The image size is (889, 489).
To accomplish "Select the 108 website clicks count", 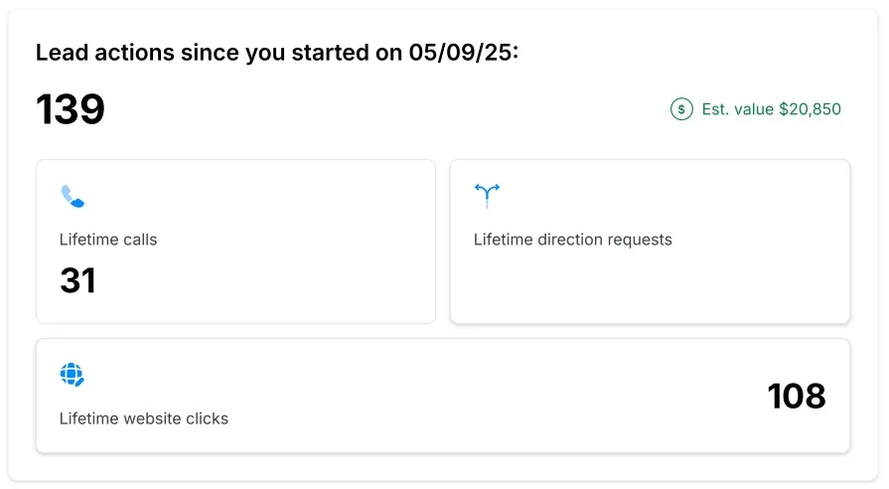I will (796, 396).
